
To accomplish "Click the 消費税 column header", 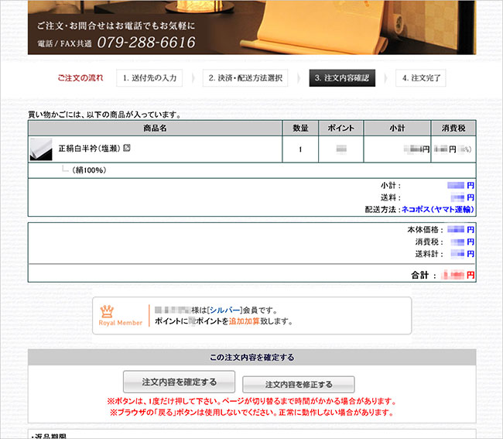I will click(453, 128).
